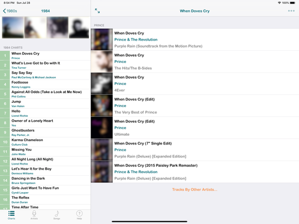Switch to the Songs tab
Image resolution: width=299 pixels, height=224 pixels.
coord(57,215)
